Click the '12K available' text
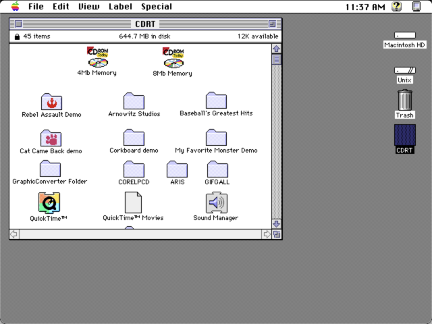 258,36
